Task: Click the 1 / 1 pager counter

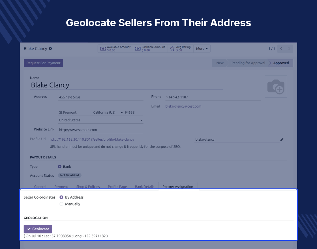Action: [x=271, y=48]
